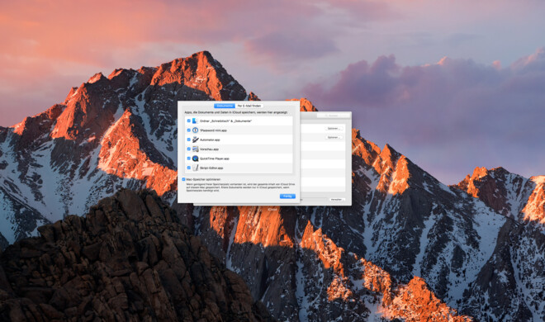The height and width of the screenshot is (322, 545).
Task: Toggle Mac-Speicher optimieren checkbox
Action: 183,180
